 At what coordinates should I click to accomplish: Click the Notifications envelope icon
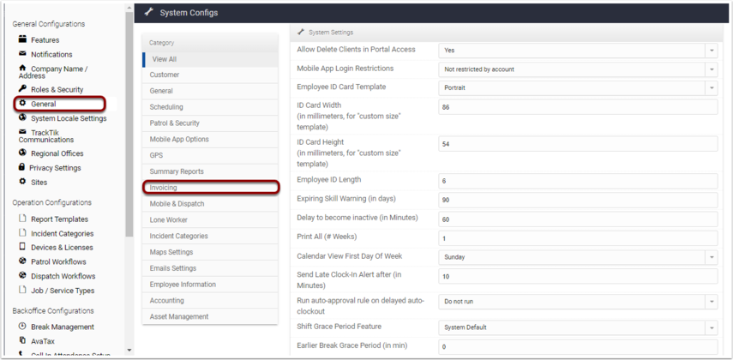[22, 54]
